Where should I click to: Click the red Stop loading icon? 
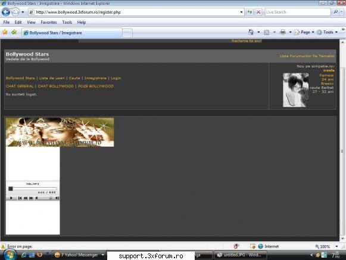pos(258,12)
